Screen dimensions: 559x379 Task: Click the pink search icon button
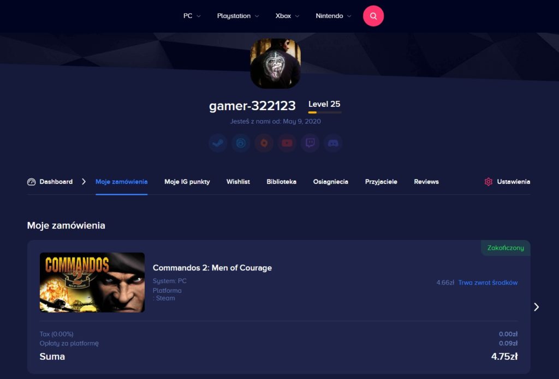373,16
